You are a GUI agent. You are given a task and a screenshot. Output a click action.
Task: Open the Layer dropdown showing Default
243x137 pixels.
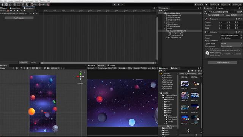tap(237, 15)
